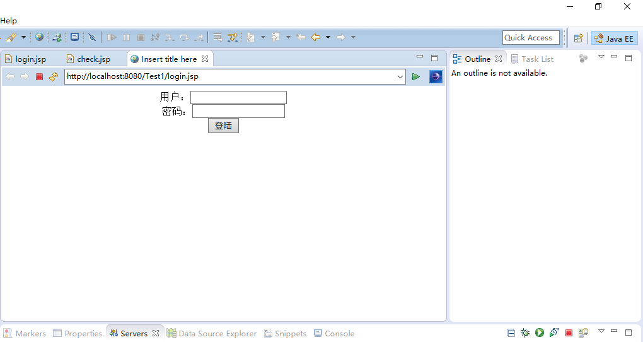This screenshot has height=342, width=643.
Task: Click the Quick Access search field
Action: click(x=531, y=37)
